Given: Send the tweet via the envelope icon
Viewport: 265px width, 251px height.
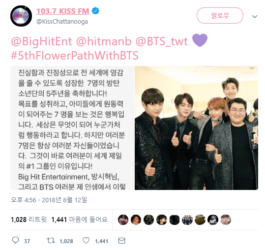Looking at the screenshot, I should tap(122, 241).
